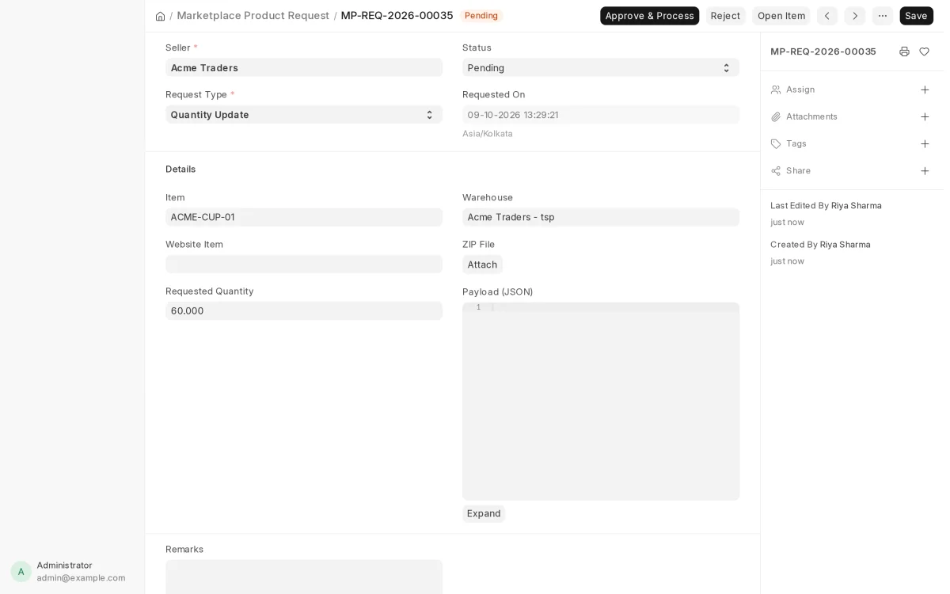The image size is (950, 594).
Task: Click inside the Payload JSON code editor
Action: (x=601, y=401)
